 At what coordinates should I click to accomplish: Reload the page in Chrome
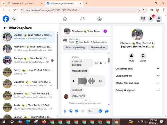point(15,10)
